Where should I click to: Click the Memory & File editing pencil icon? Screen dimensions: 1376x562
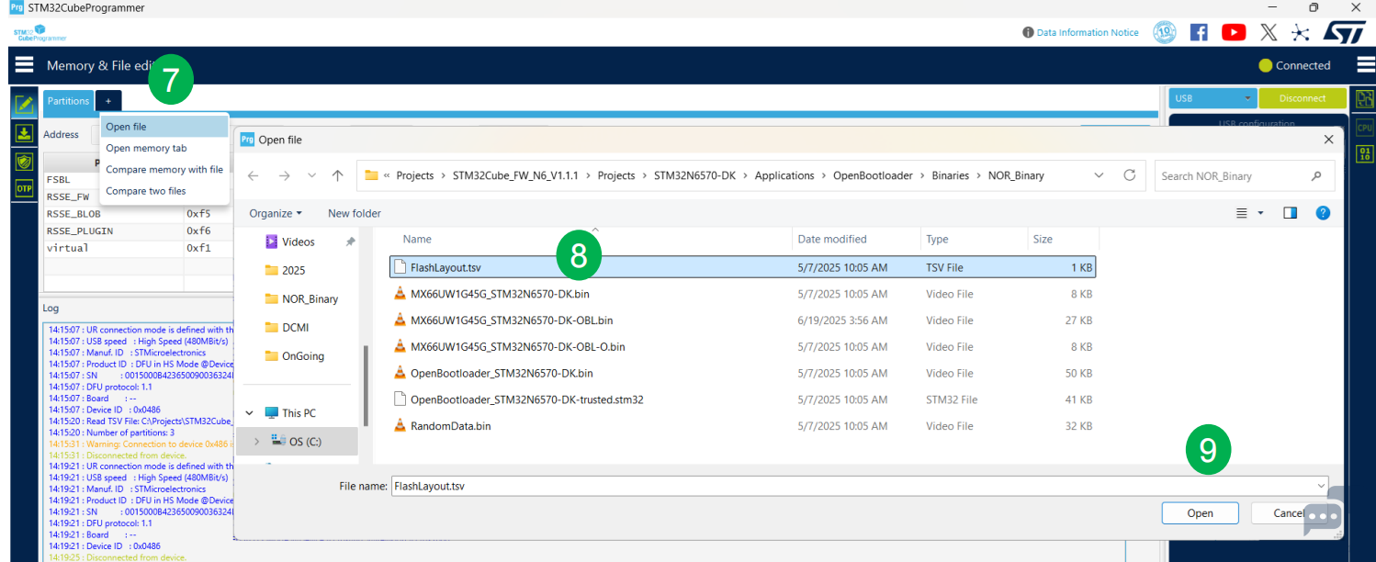[24, 105]
